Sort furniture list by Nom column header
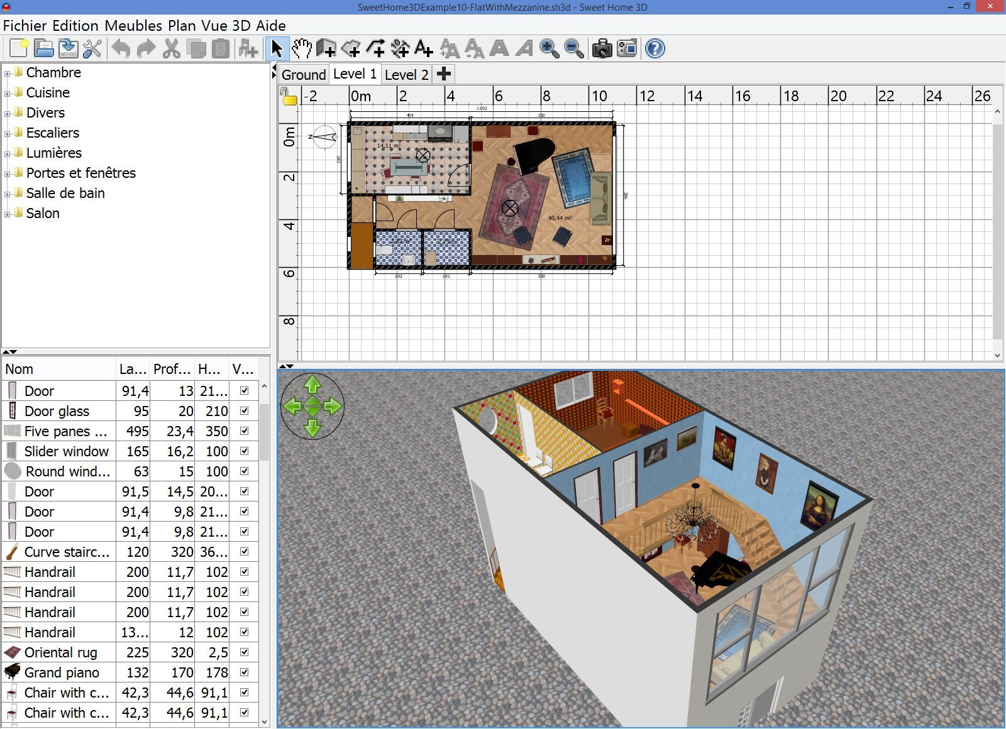1006x729 pixels. tap(58, 369)
